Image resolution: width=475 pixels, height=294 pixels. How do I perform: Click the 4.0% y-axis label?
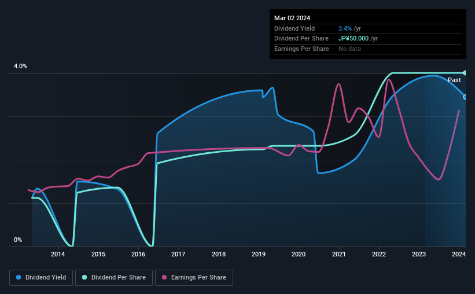20,66
